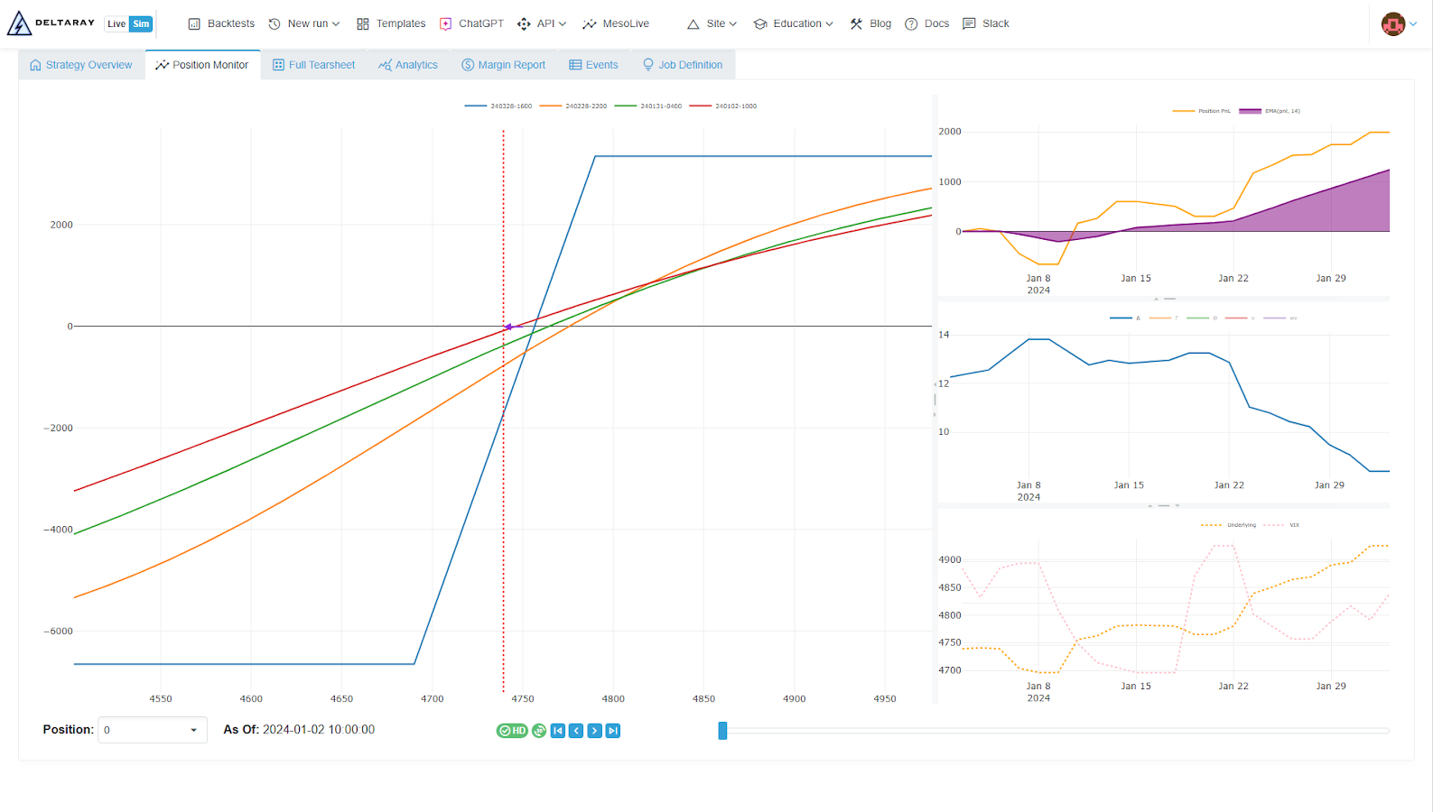Step to the next time step
Image resolution: width=1433 pixels, height=812 pixels.
(594, 731)
